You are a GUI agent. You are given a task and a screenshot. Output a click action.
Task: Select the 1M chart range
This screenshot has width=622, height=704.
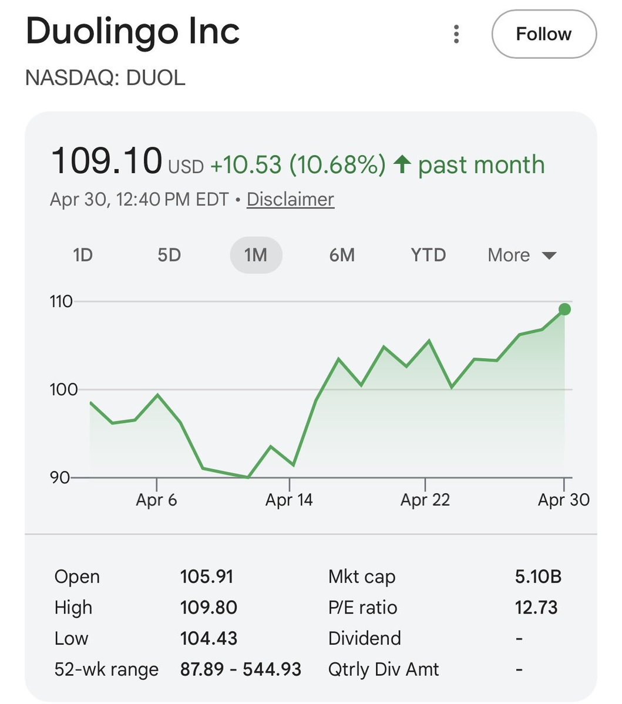tap(256, 255)
